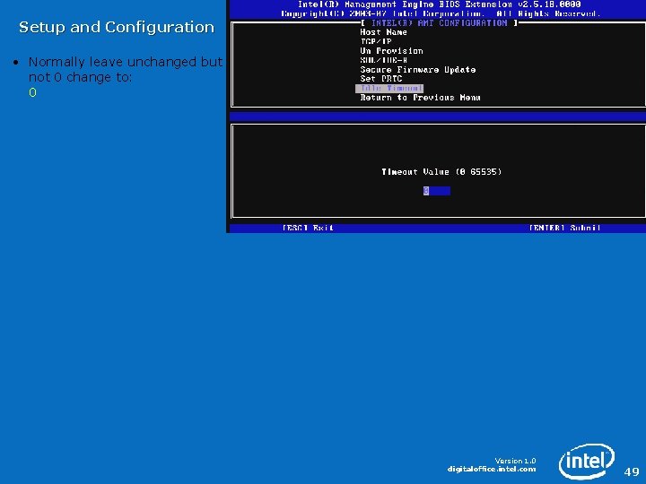Click the Normally leave unchanged bullet text

[x=126, y=69]
